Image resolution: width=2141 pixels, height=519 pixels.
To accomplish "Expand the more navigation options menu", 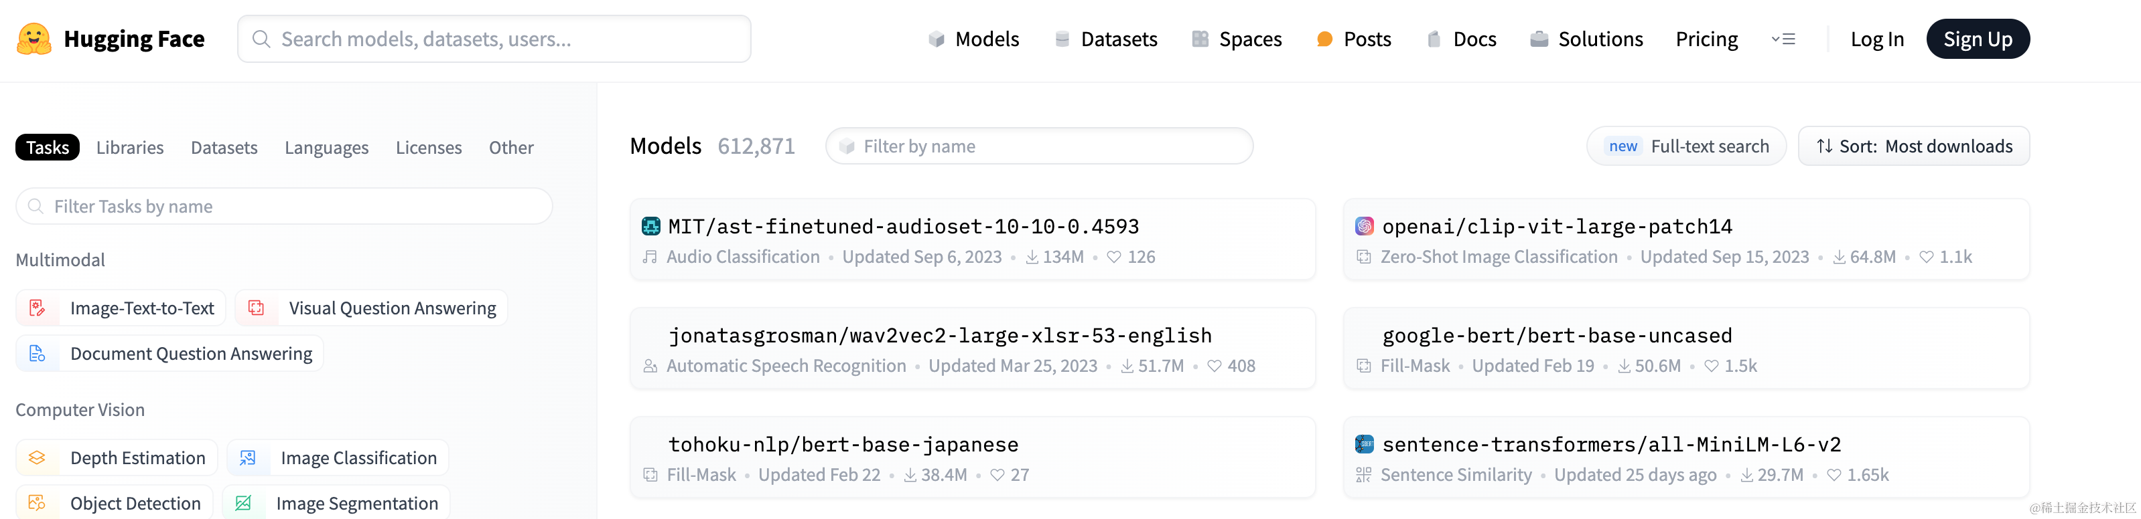I will pyautogui.click(x=1784, y=39).
